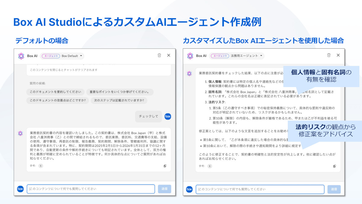Clear chat with trash icon in left panel
Viewport: 362px width, 204px height.
(159, 55)
